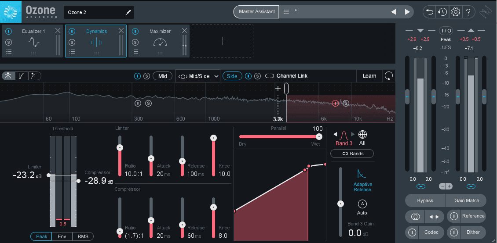This screenshot has width=497, height=243.
Task: Toggle the Dither power button
Action: click(454, 232)
